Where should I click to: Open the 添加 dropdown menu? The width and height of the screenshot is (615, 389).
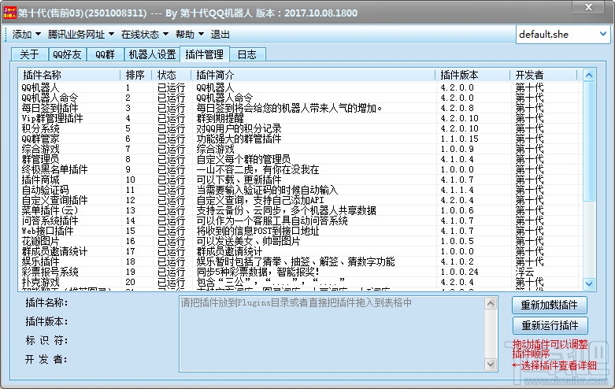click(x=26, y=35)
